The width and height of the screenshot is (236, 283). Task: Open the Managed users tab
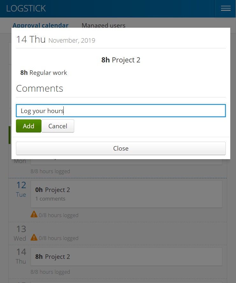[x=104, y=25]
